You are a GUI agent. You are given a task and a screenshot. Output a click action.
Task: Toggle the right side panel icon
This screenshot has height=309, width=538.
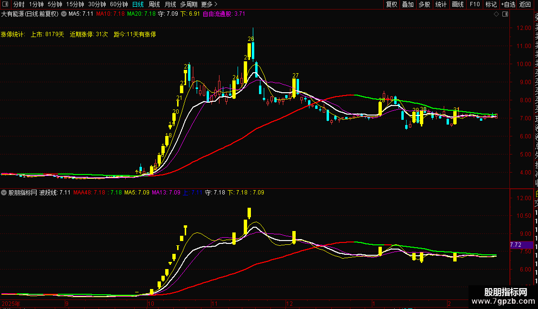point(505,14)
